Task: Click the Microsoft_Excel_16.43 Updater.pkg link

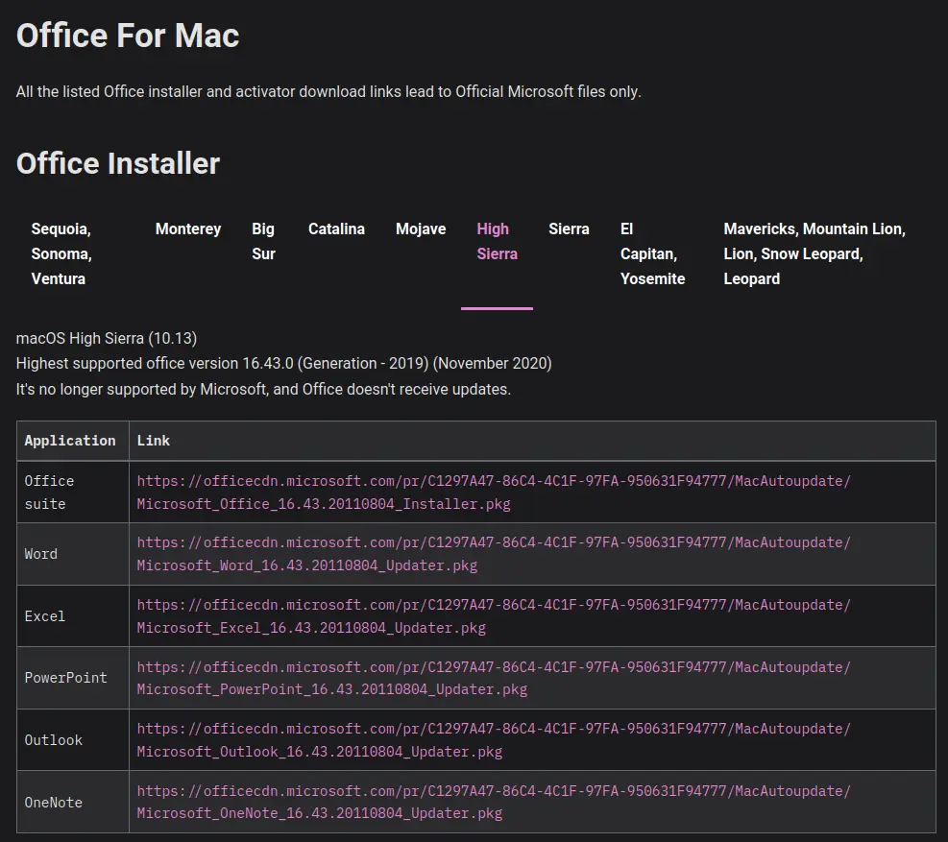Action: click(494, 616)
